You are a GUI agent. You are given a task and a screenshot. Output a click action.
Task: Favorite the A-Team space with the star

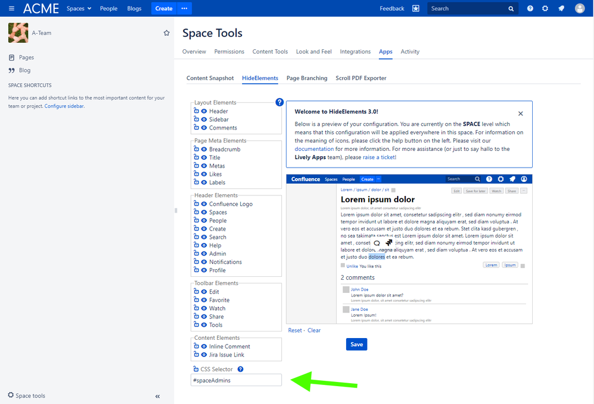[166, 33]
